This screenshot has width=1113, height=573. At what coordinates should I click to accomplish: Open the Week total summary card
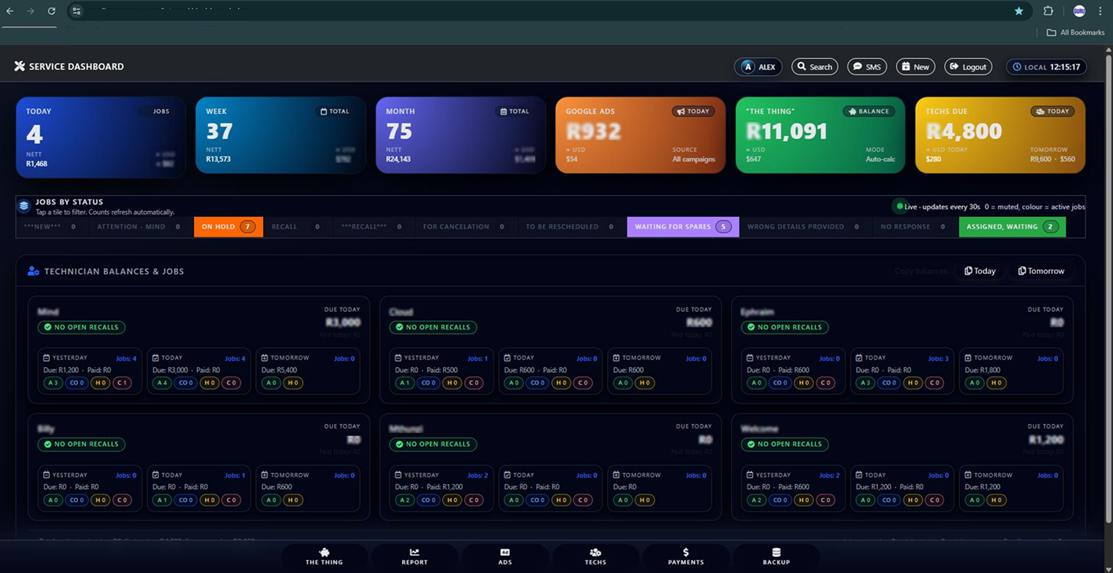280,135
